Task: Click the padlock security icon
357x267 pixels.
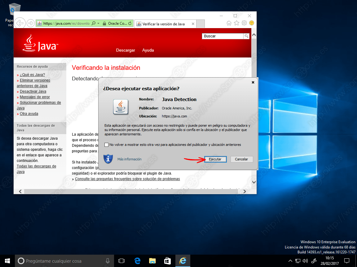Action: (x=104, y=23)
